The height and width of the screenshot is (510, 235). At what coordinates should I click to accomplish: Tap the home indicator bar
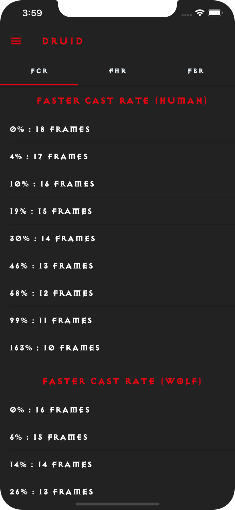(x=118, y=504)
